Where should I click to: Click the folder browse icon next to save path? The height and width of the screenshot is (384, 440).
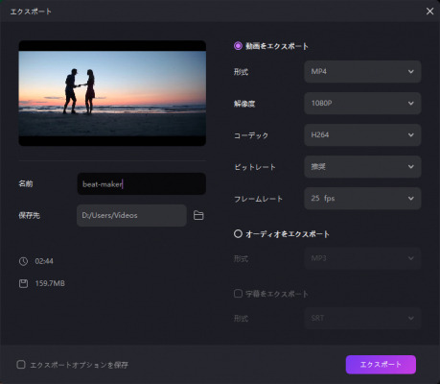[x=198, y=215]
